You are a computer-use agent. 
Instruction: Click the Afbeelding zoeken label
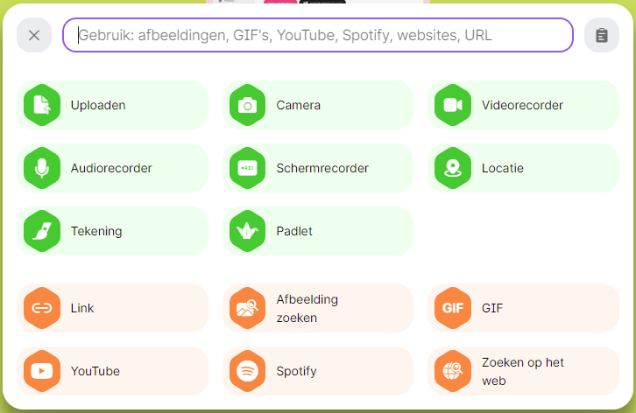[307, 308]
